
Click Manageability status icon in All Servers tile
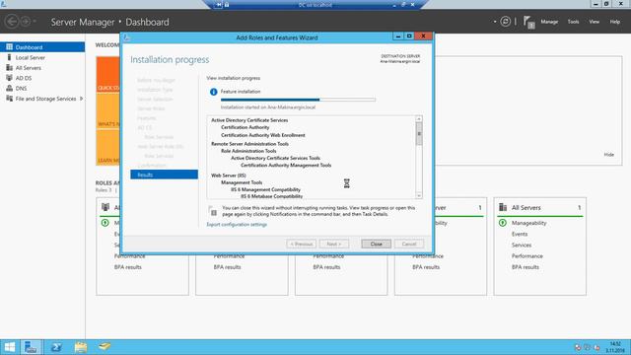pyautogui.click(x=502, y=223)
